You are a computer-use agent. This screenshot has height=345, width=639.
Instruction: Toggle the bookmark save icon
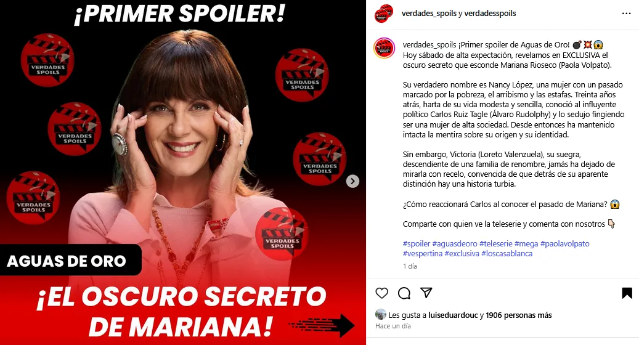pos(627,293)
